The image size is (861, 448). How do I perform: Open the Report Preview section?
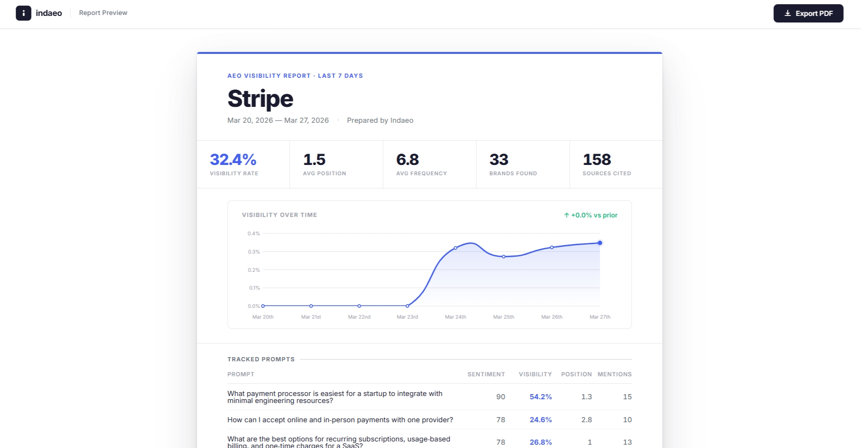(x=103, y=13)
